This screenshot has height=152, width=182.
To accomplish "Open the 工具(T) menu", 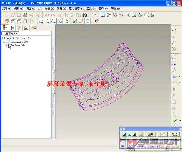I will point(91,9).
